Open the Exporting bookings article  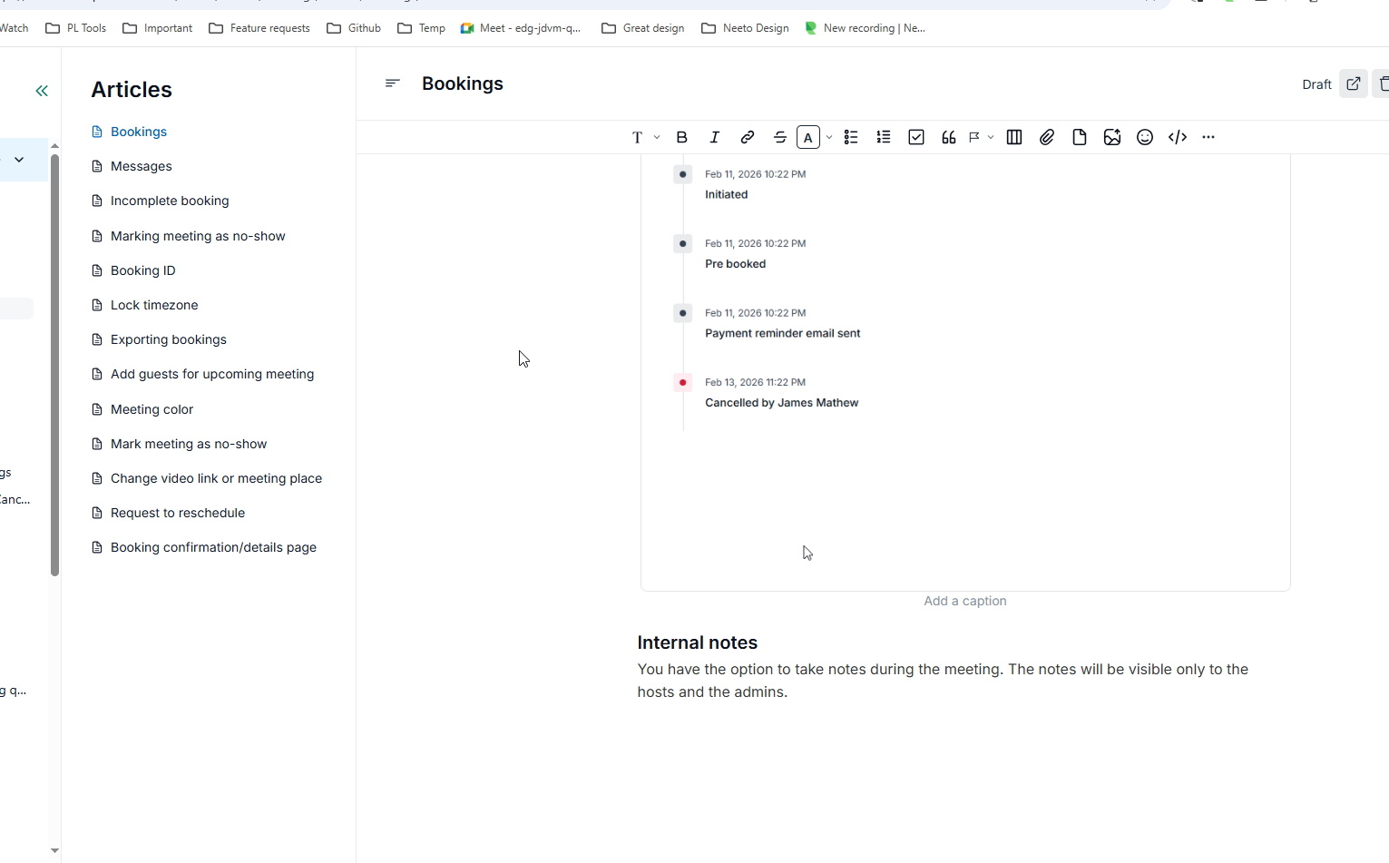(x=168, y=339)
